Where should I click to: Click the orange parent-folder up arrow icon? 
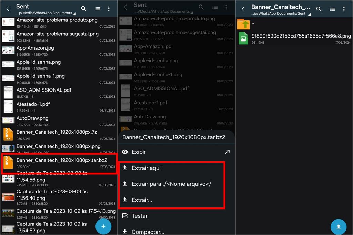[243, 23]
